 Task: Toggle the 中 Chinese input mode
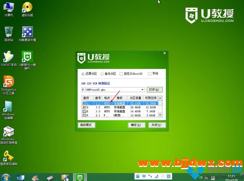[144, 176]
